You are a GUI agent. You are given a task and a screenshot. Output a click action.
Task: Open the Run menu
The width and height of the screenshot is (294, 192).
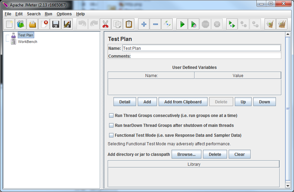(49, 14)
